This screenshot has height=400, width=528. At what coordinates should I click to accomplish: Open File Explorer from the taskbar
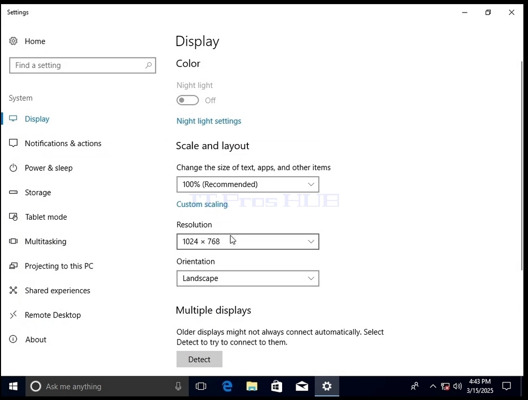click(252, 386)
